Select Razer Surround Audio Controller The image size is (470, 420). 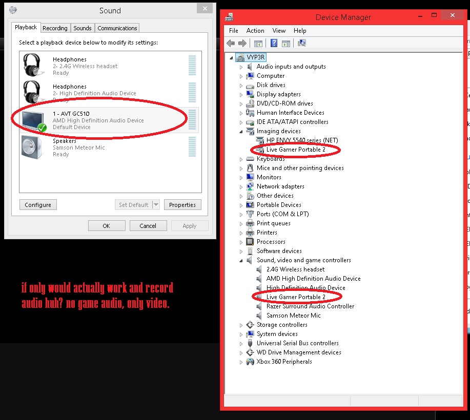coord(310,306)
